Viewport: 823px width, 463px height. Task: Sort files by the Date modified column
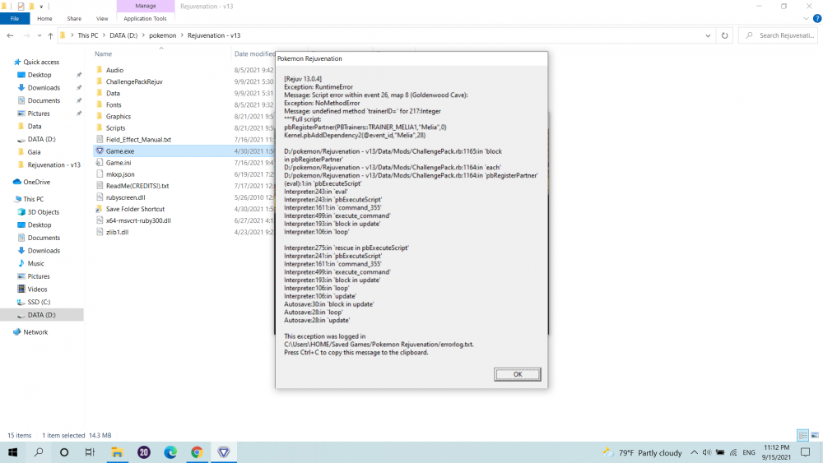[x=253, y=53]
